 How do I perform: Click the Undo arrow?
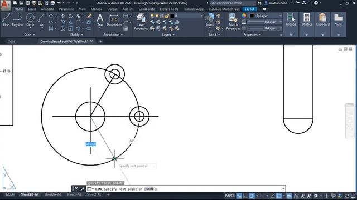59,3
